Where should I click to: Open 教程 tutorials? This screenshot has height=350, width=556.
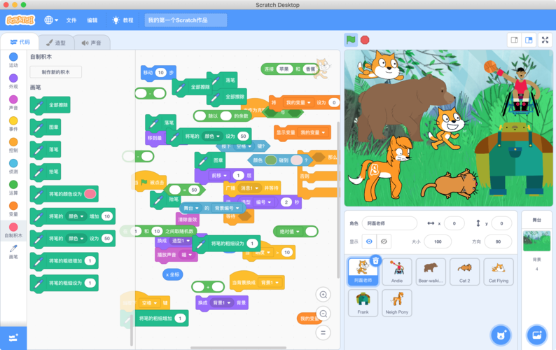click(x=123, y=20)
